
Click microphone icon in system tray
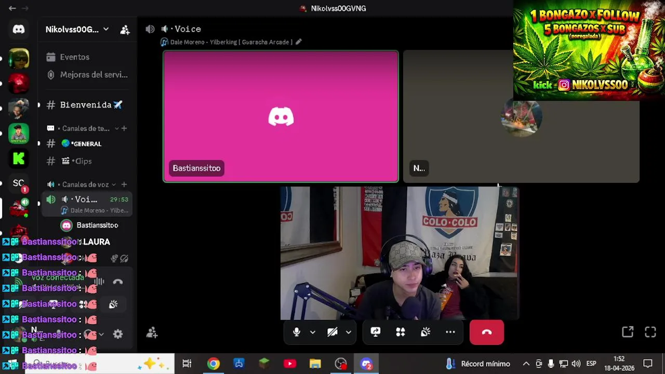(551, 364)
